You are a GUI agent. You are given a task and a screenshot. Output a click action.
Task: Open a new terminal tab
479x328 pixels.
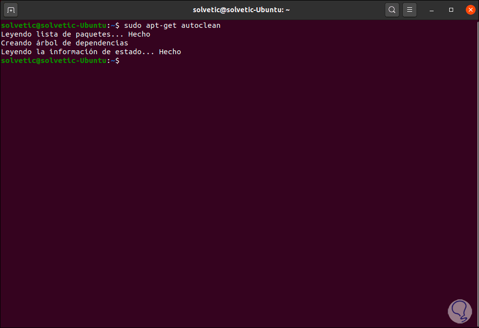coord(11,10)
